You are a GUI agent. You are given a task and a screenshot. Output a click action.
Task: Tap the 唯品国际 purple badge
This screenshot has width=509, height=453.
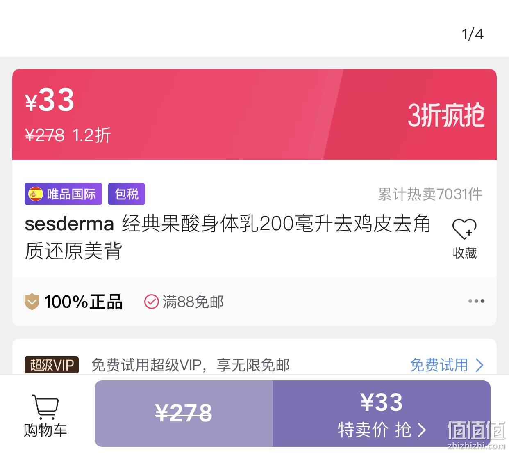(63, 194)
